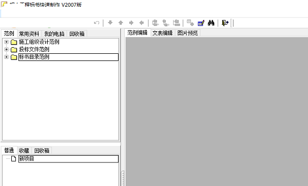This screenshot has width=308, height=186.
Task: Click the undo arrow icon
Action: tap(97, 23)
